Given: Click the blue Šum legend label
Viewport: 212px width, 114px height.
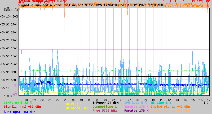Looking at the screenshot, I should 20,112.
